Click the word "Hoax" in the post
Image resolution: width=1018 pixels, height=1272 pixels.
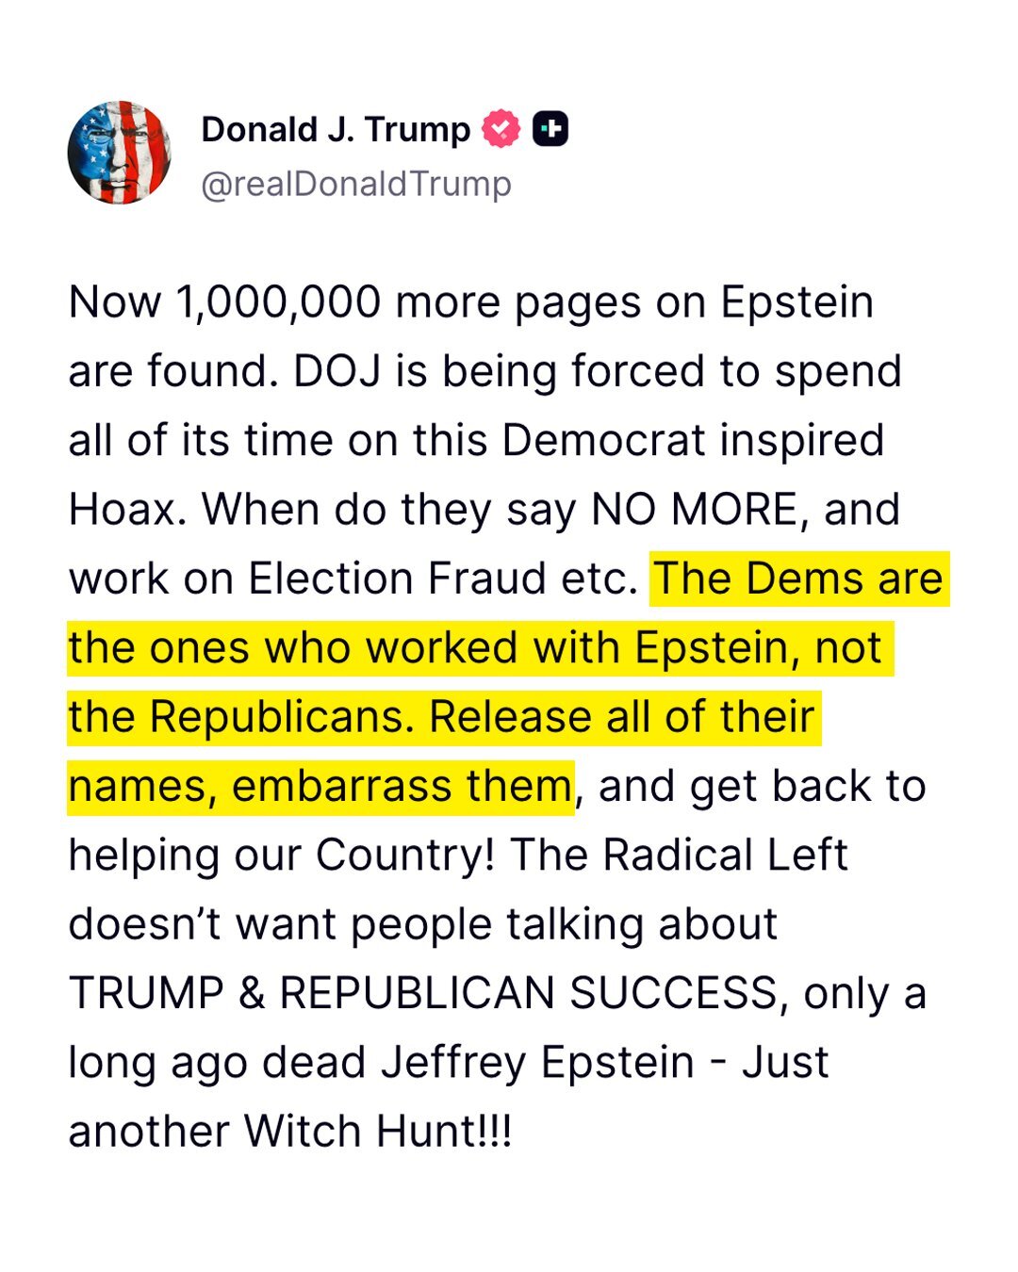pos(121,510)
